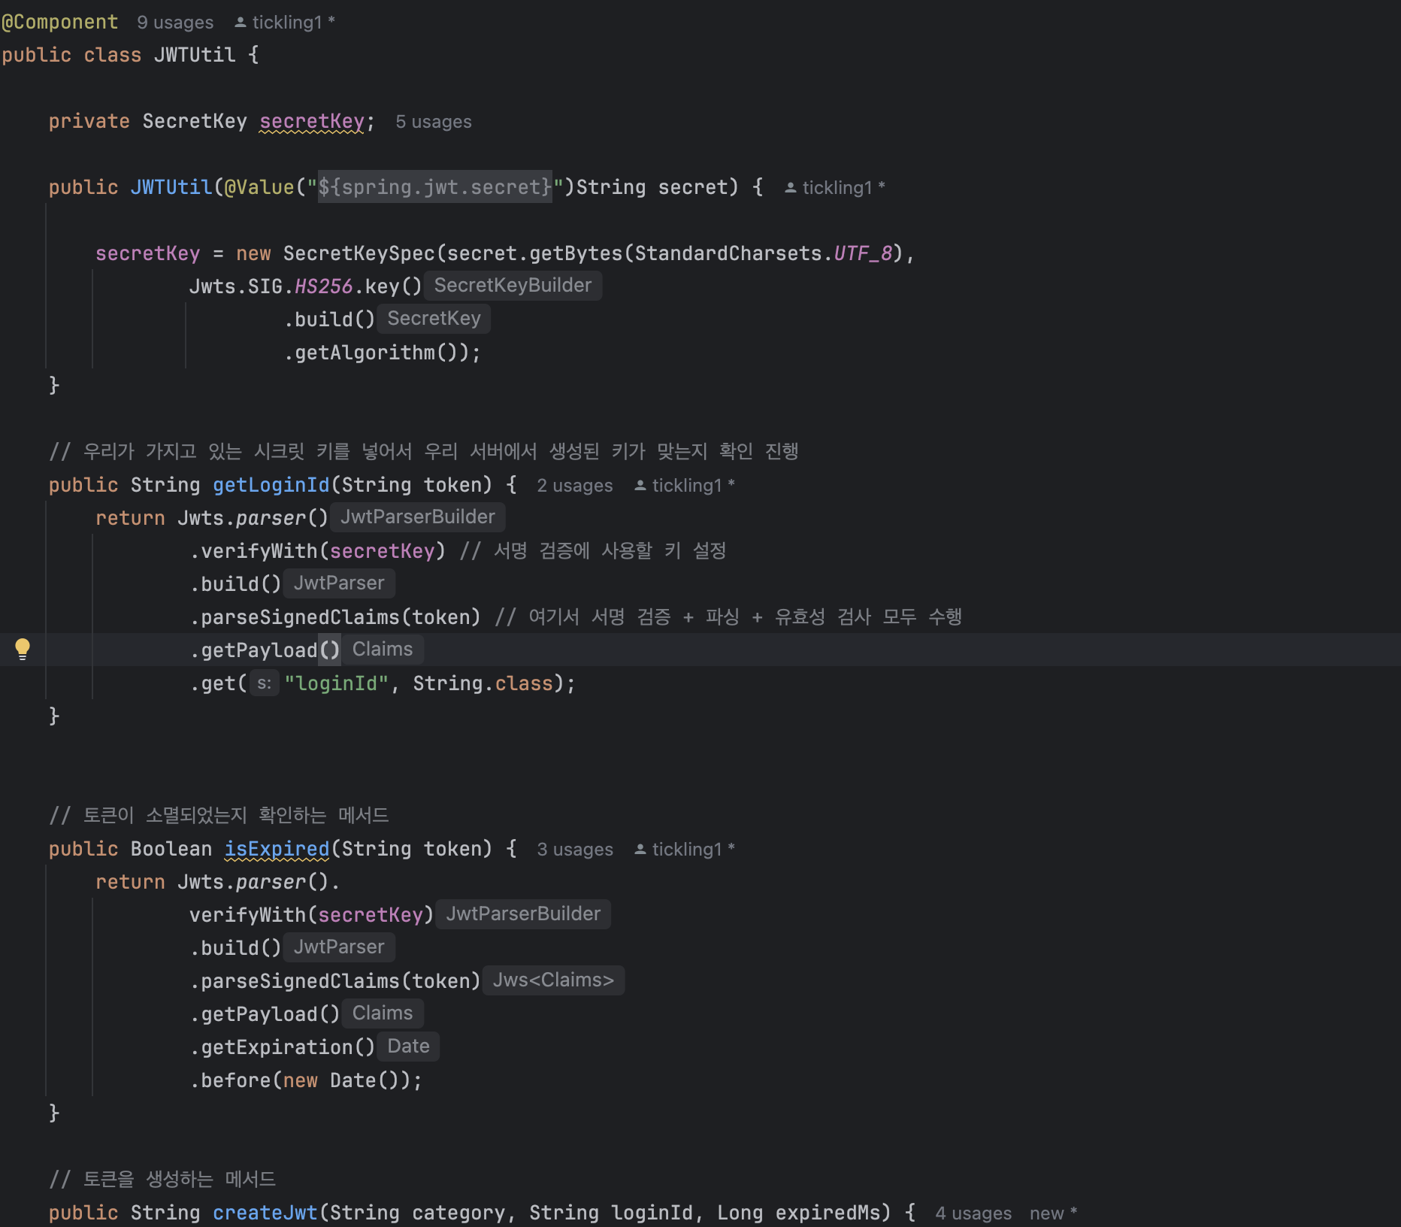
Task: Click 'JwtParser' hint in isExpired method
Action: point(339,947)
